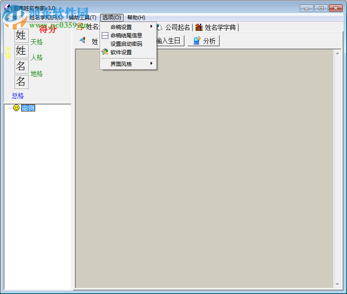Click the 天格 label

(37, 42)
